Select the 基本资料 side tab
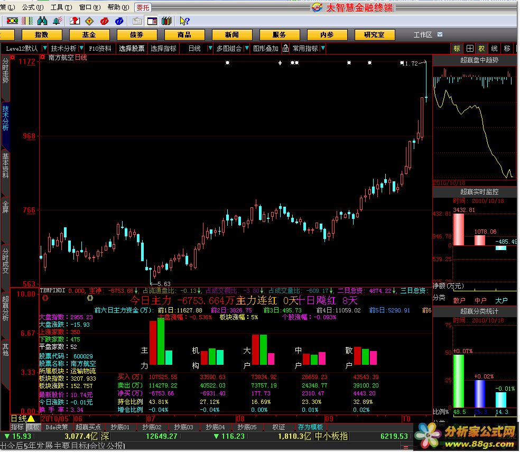This screenshot has width=520, height=452. [x=5, y=165]
